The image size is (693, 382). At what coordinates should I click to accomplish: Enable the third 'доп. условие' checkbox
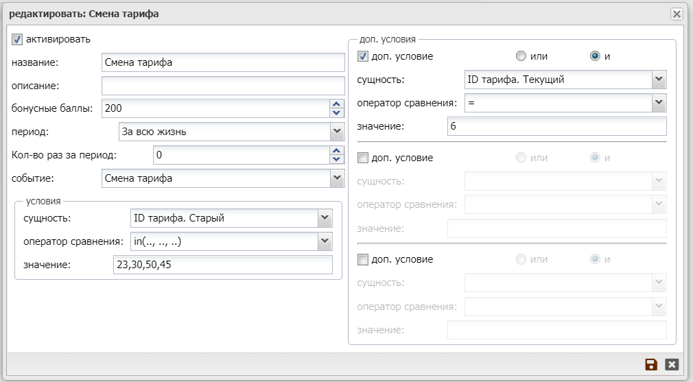click(364, 259)
